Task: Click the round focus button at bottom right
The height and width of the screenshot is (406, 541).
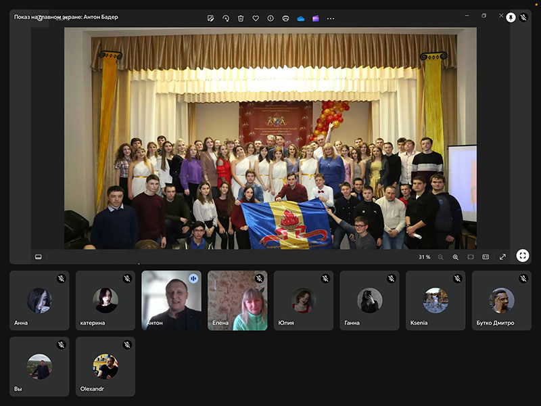Action: (x=523, y=256)
